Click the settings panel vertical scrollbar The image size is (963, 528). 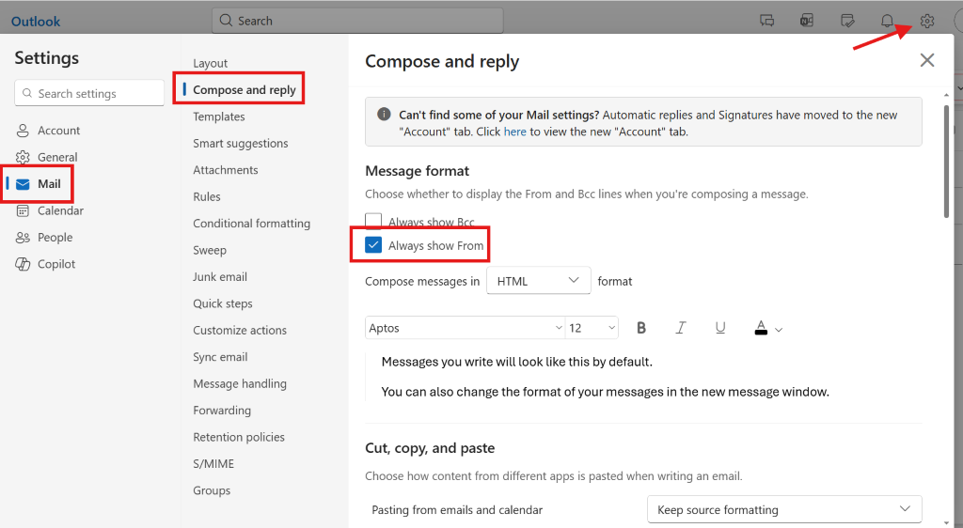[946, 162]
